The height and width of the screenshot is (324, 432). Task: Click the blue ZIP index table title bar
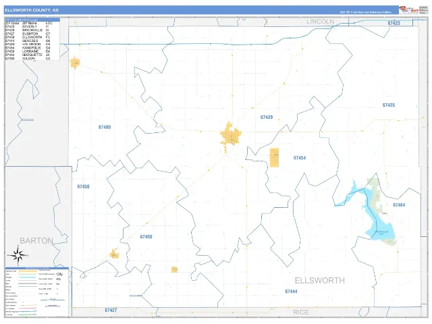pyautogui.click(x=32, y=20)
